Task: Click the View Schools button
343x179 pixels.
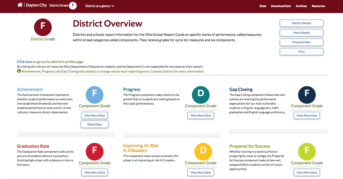Action: [x=301, y=33]
